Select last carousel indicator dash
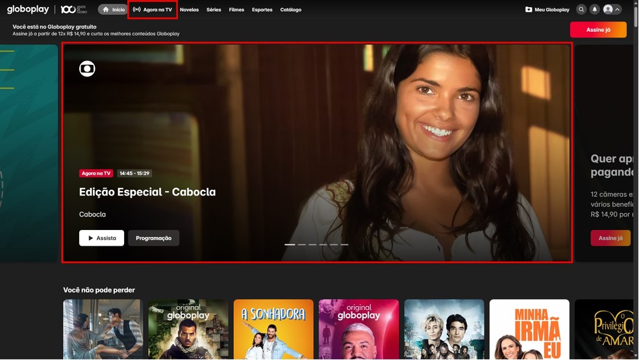The image size is (639, 360). tap(344, 244)
